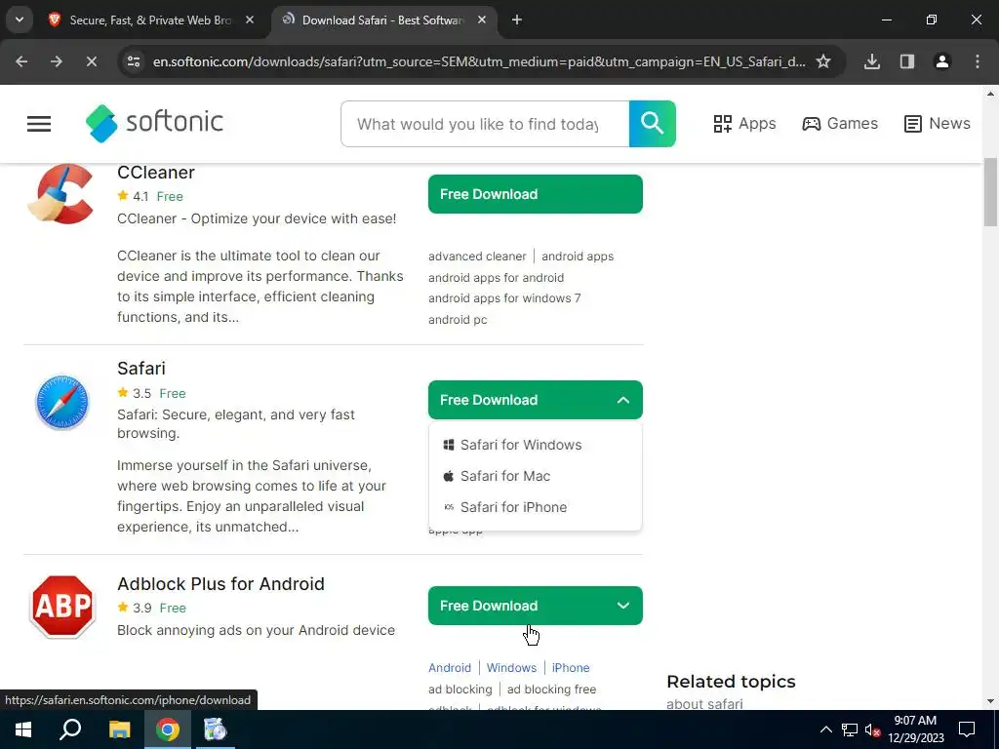Click the Softonic logo
This screenshot has height=749, width=999.
coord(155,123)
